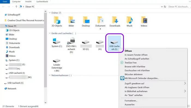Viewport: 191px width, 108px height.
Task: Click the Schnellzugriff star icon
Action: (x=6, y=15)
